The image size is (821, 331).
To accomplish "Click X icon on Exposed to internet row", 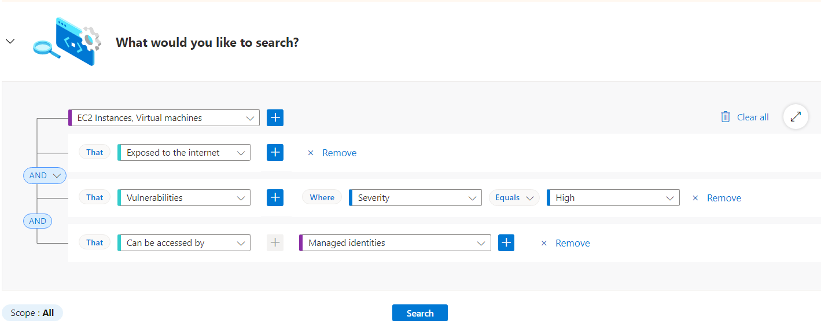I will (x=310, y=153).
